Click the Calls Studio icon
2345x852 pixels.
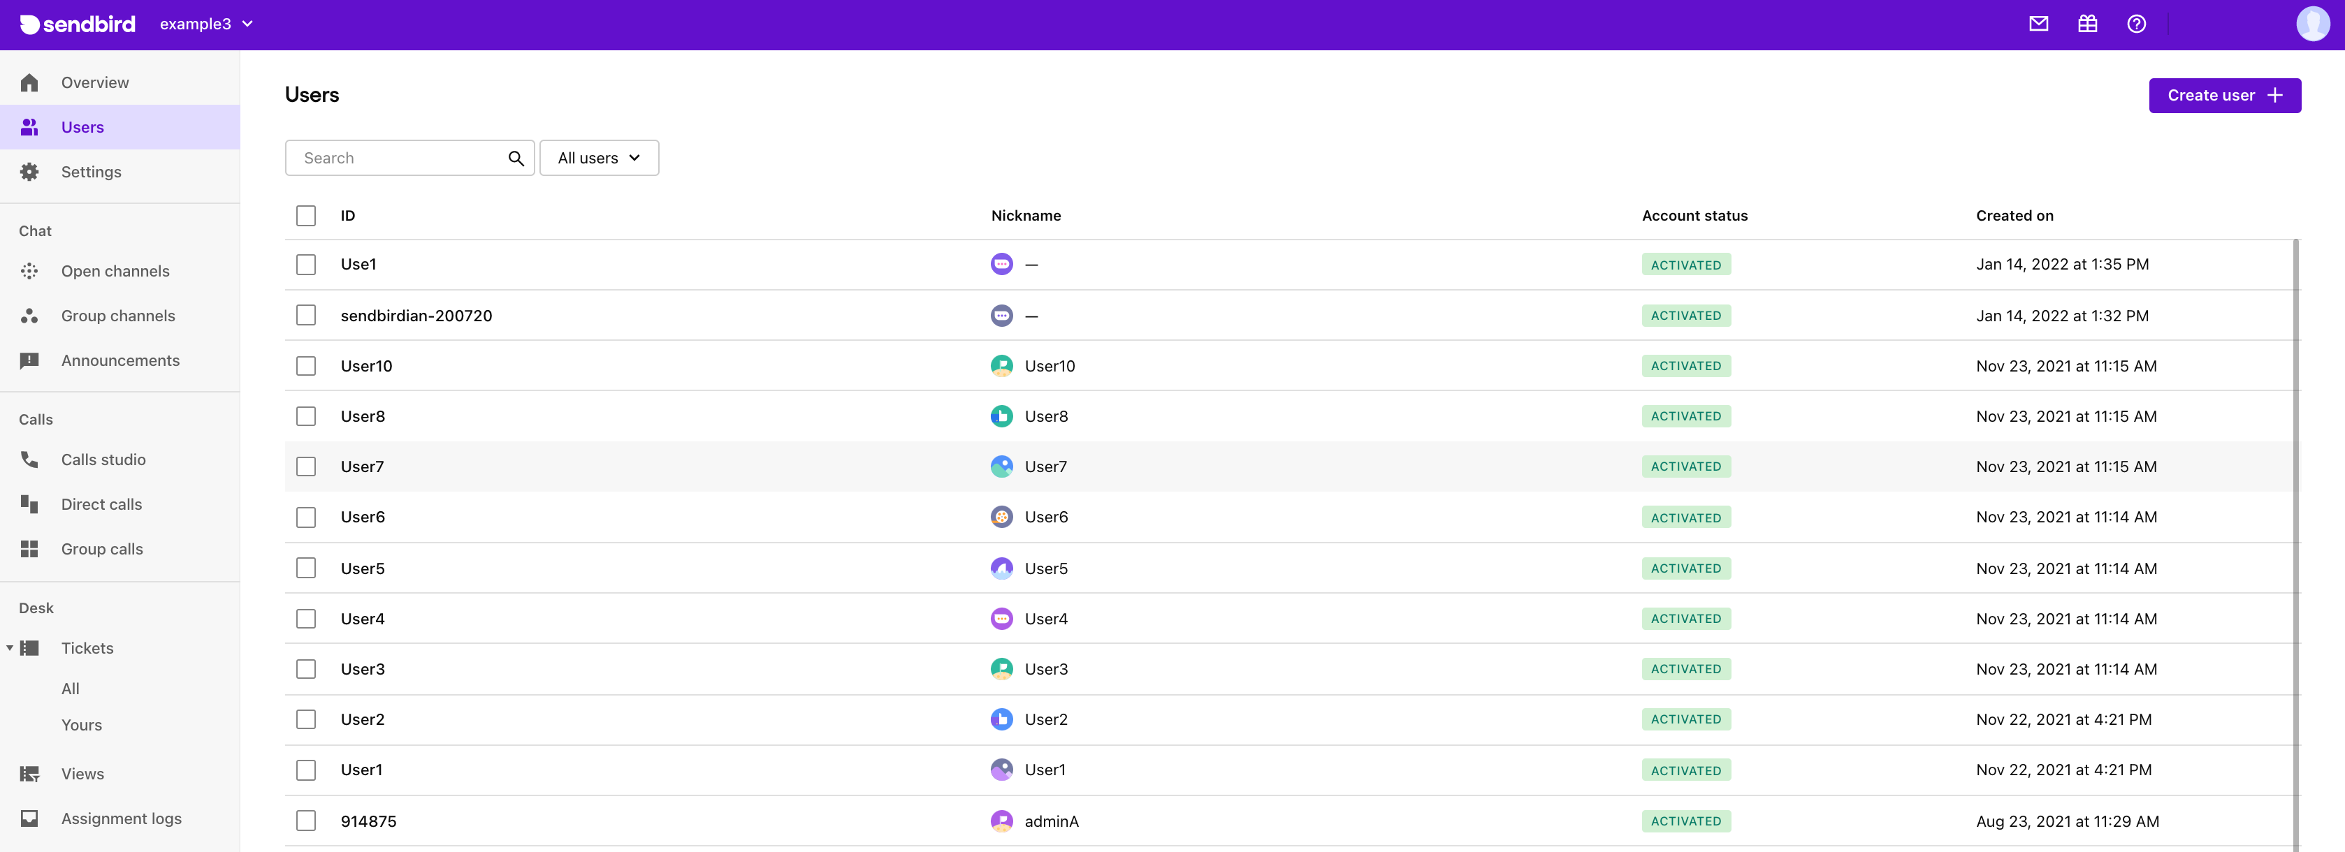click(x=30, y=460)
